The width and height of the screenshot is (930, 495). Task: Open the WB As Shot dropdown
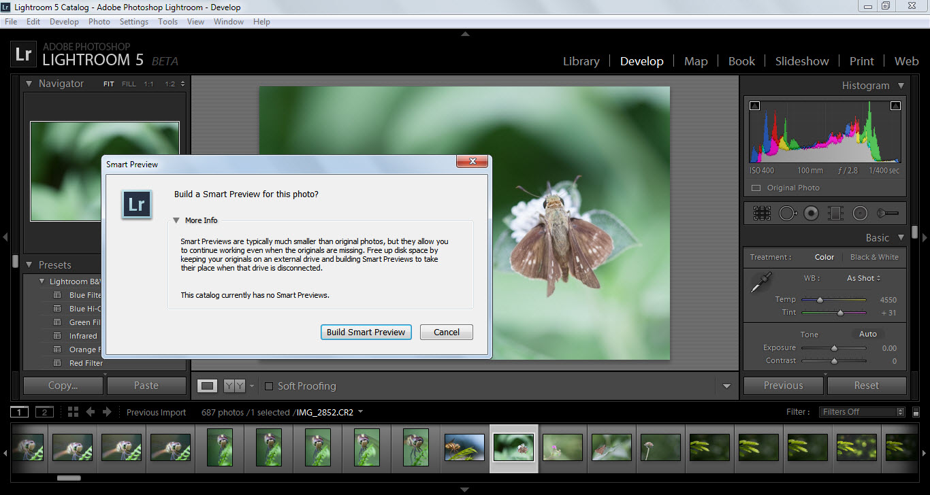click(x=863, y=278)
